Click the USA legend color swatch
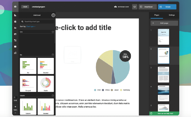 pos(95,90)
